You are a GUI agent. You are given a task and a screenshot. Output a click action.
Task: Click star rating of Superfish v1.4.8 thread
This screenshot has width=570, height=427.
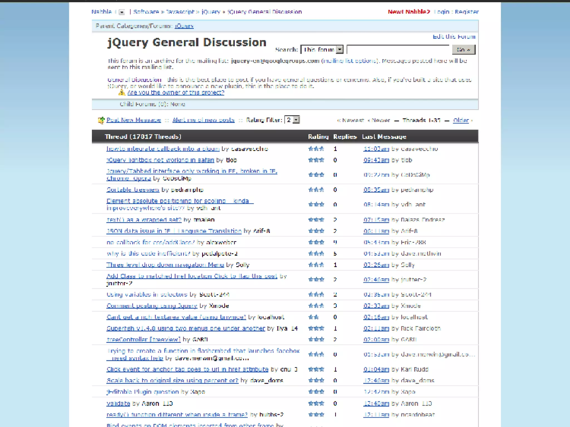pos(316,328)
